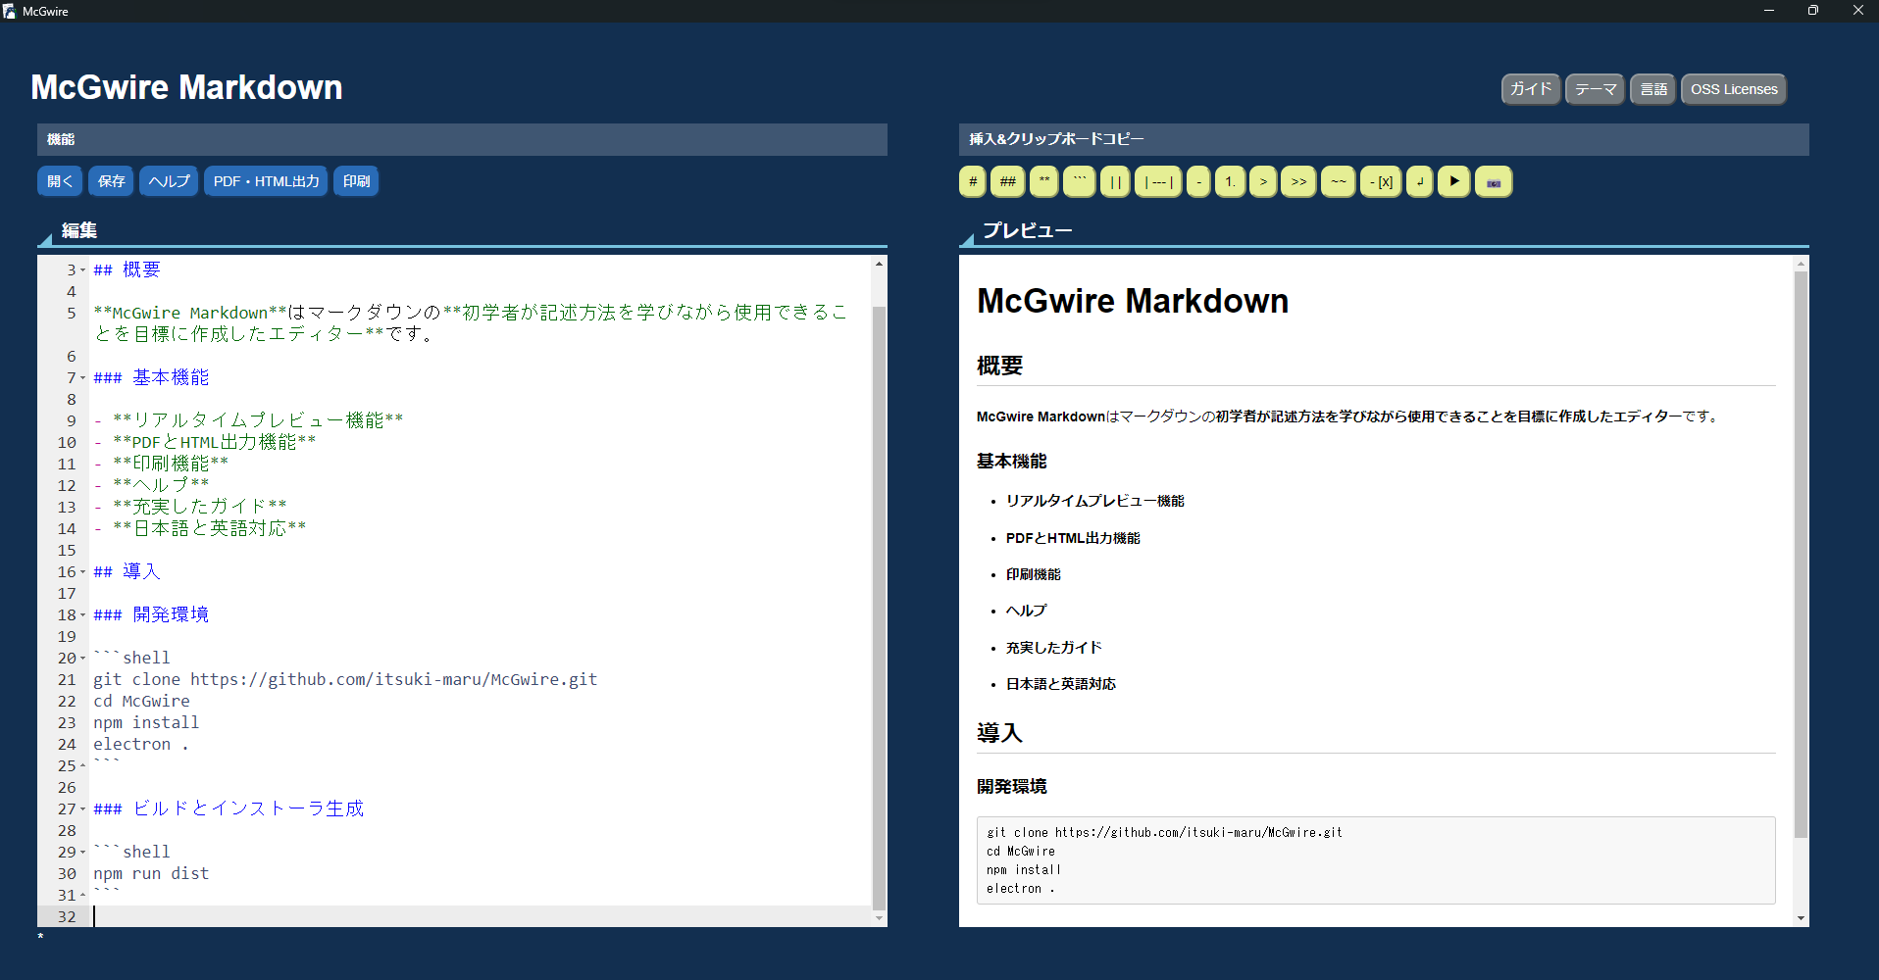
Task: Collapse the shell code fold at line 20
Action: (82, 657)
